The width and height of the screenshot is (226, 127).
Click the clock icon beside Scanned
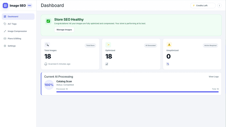pyautogui.click(x=46, y=64)
